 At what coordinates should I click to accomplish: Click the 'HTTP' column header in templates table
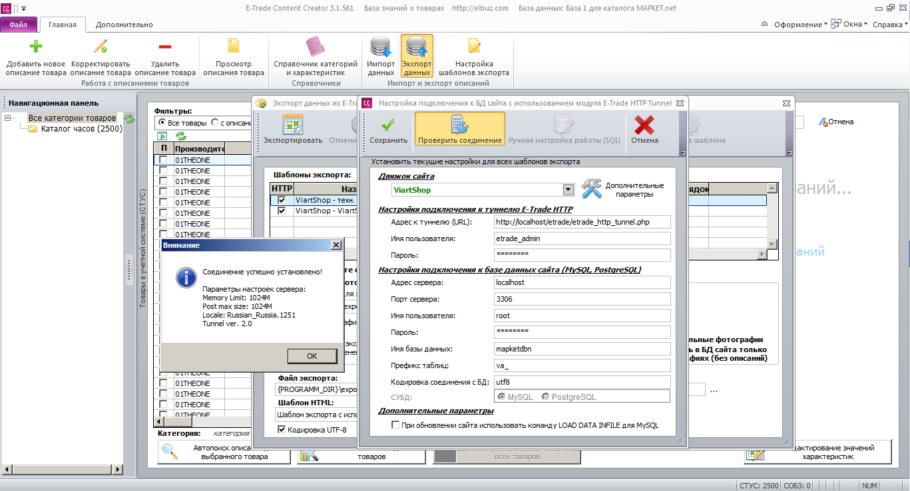[282, 189]
